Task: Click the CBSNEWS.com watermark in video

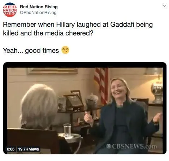Action: [x=132, y=146]
